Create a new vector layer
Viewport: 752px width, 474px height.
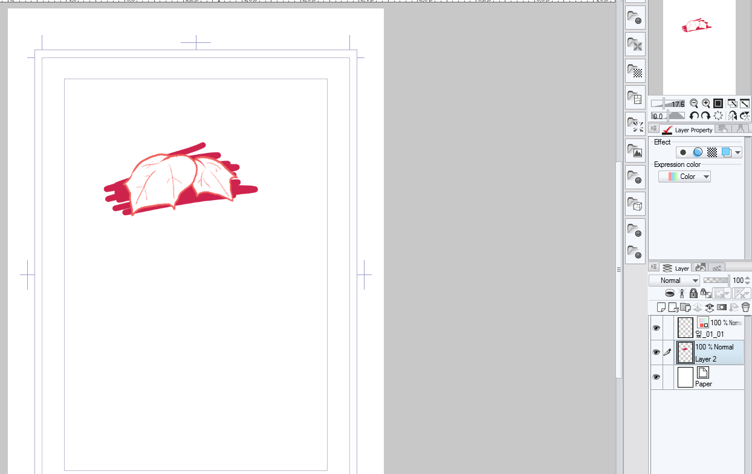tap(673, 307)
